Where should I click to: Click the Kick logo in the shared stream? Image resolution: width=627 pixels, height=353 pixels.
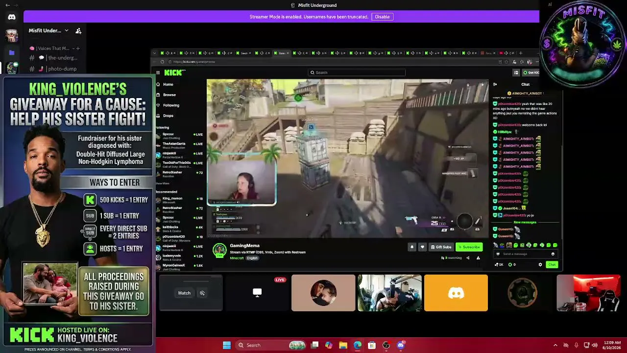[174, 73]
